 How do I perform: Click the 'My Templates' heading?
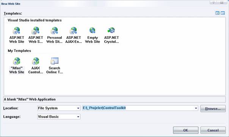click(x=19, y=51)
